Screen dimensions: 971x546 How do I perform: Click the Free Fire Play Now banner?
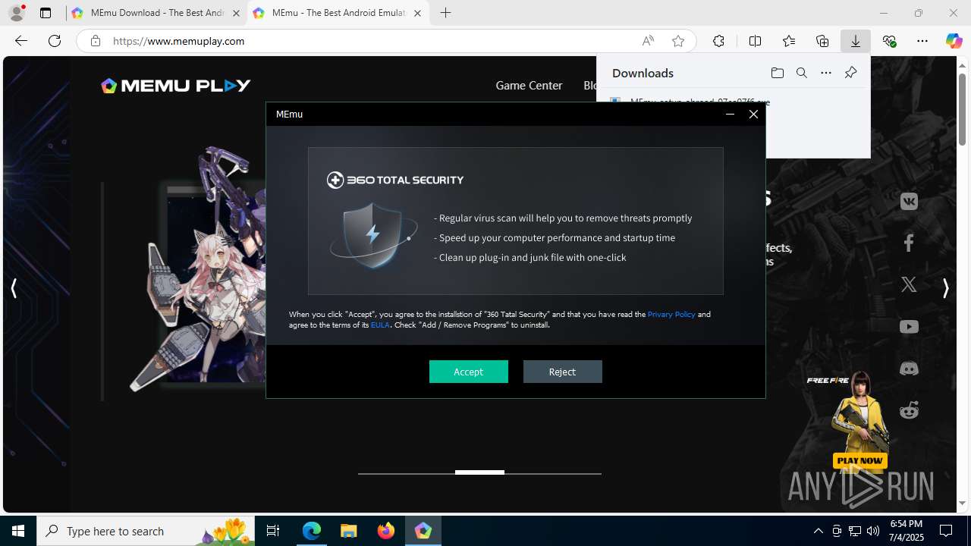pyautogui.click(x=859, y=460)
